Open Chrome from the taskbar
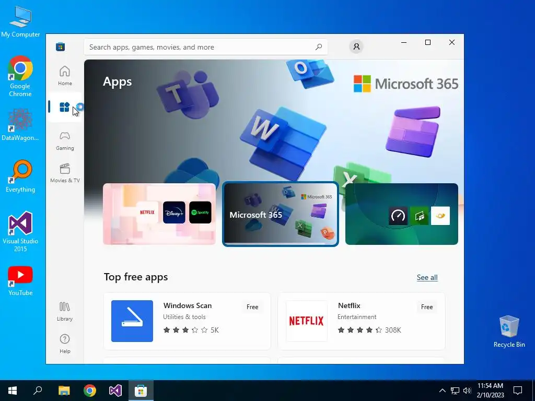 (x=90, y=391)
